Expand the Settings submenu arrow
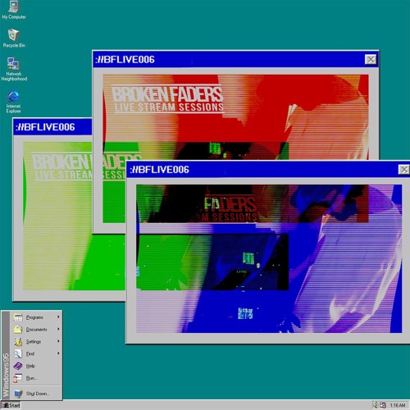The width and height of the screenshot is (410, 410). [x=58, y=341]
